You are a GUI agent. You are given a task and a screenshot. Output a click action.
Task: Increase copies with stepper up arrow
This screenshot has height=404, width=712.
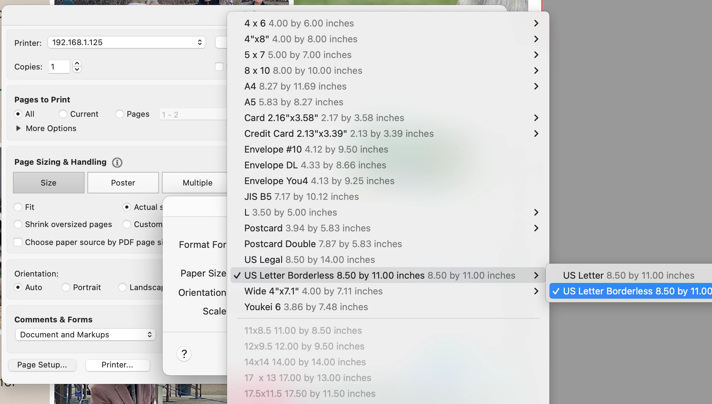[x=77, y=63]
